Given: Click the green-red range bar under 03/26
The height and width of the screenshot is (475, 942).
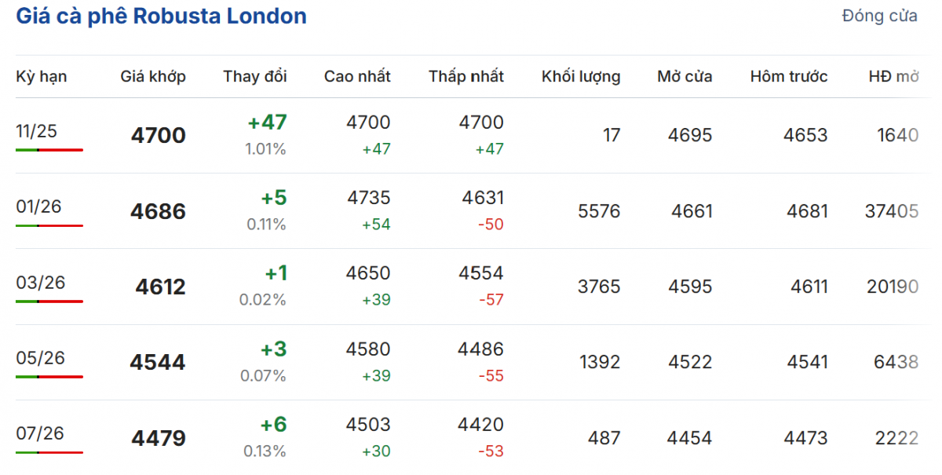Looking at the screenshot, I should [49, 301].
